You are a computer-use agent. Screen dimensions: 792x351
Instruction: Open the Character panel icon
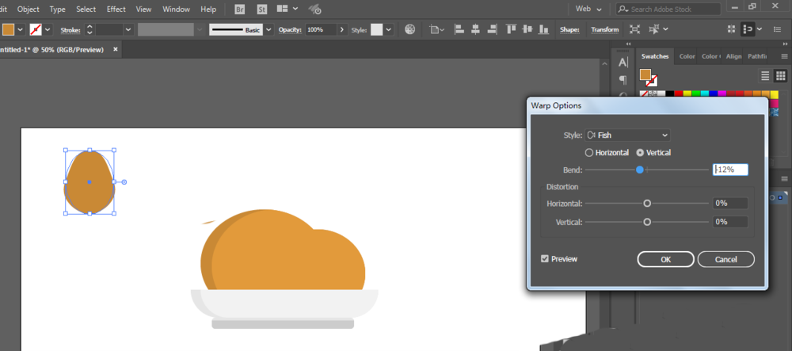(x=623, y=62)
